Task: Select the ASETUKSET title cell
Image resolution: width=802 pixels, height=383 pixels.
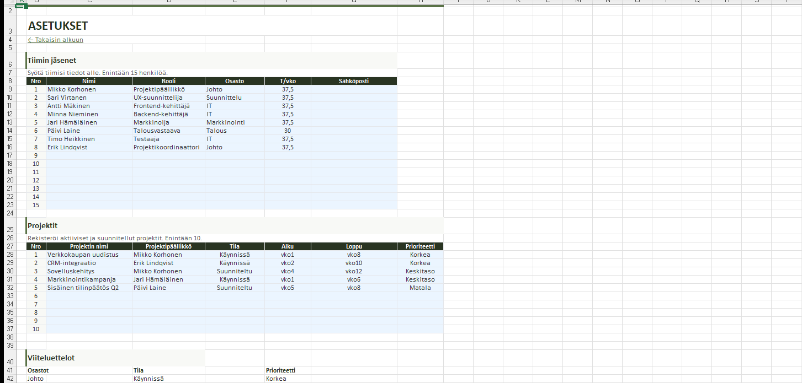Action: pyautogui.click(x=58, y=26)
